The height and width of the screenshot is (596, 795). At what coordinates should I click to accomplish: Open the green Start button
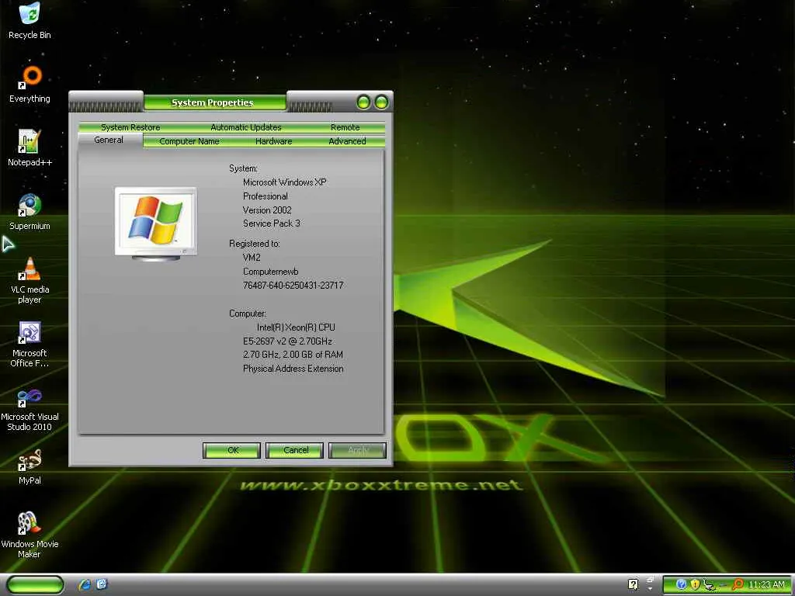[x=36, y=584]
